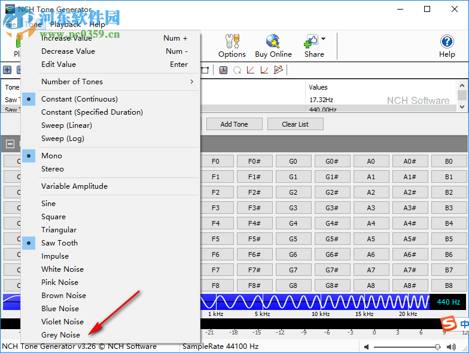Viewport: 469px width, 353px height.
Task: Click the Add Tone button
Action: click(x=234, y=124)
